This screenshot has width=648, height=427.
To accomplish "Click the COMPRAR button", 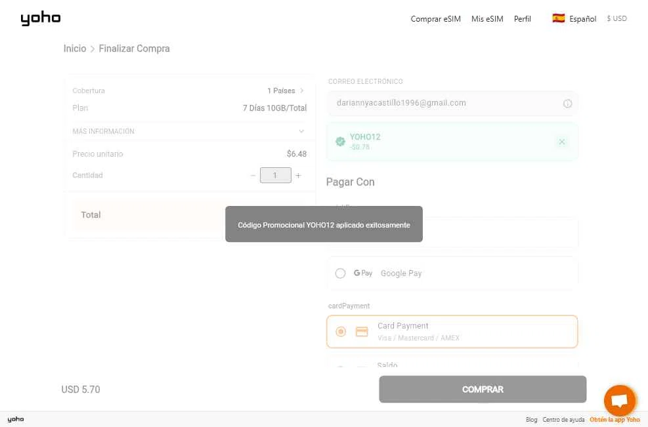I will pos(483,389).
